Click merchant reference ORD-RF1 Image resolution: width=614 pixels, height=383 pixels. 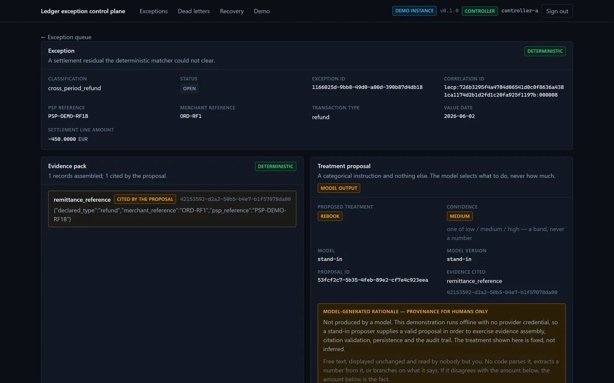[x=191, y=116]
